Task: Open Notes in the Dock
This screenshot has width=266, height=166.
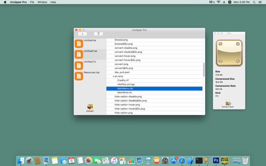Action: point(55,160)
